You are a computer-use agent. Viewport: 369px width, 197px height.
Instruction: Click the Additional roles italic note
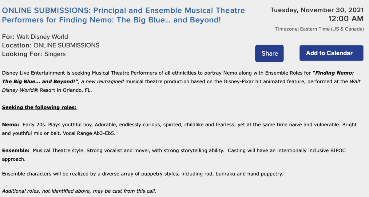[x=79, y=191]
